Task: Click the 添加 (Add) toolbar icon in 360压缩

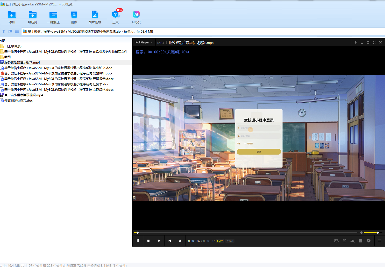Action: [12, 17]
